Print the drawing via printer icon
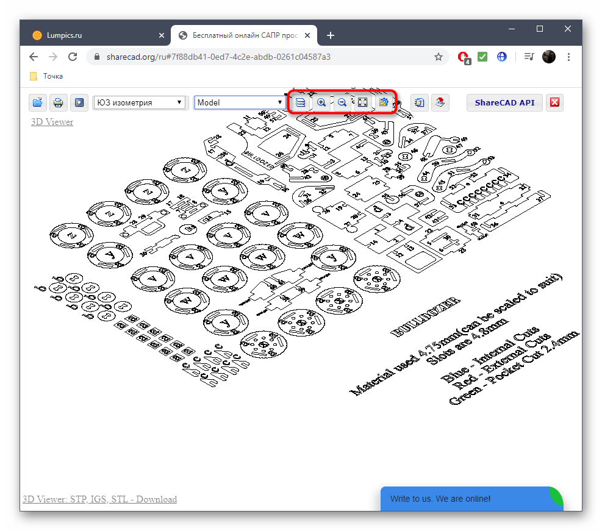Image resolution: width=602 pixels, height=531 pixels. [x=59, y=102]
